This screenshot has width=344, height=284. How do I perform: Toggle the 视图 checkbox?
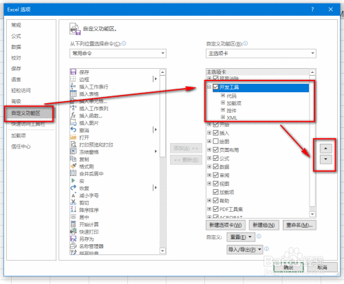click(215, 184)
